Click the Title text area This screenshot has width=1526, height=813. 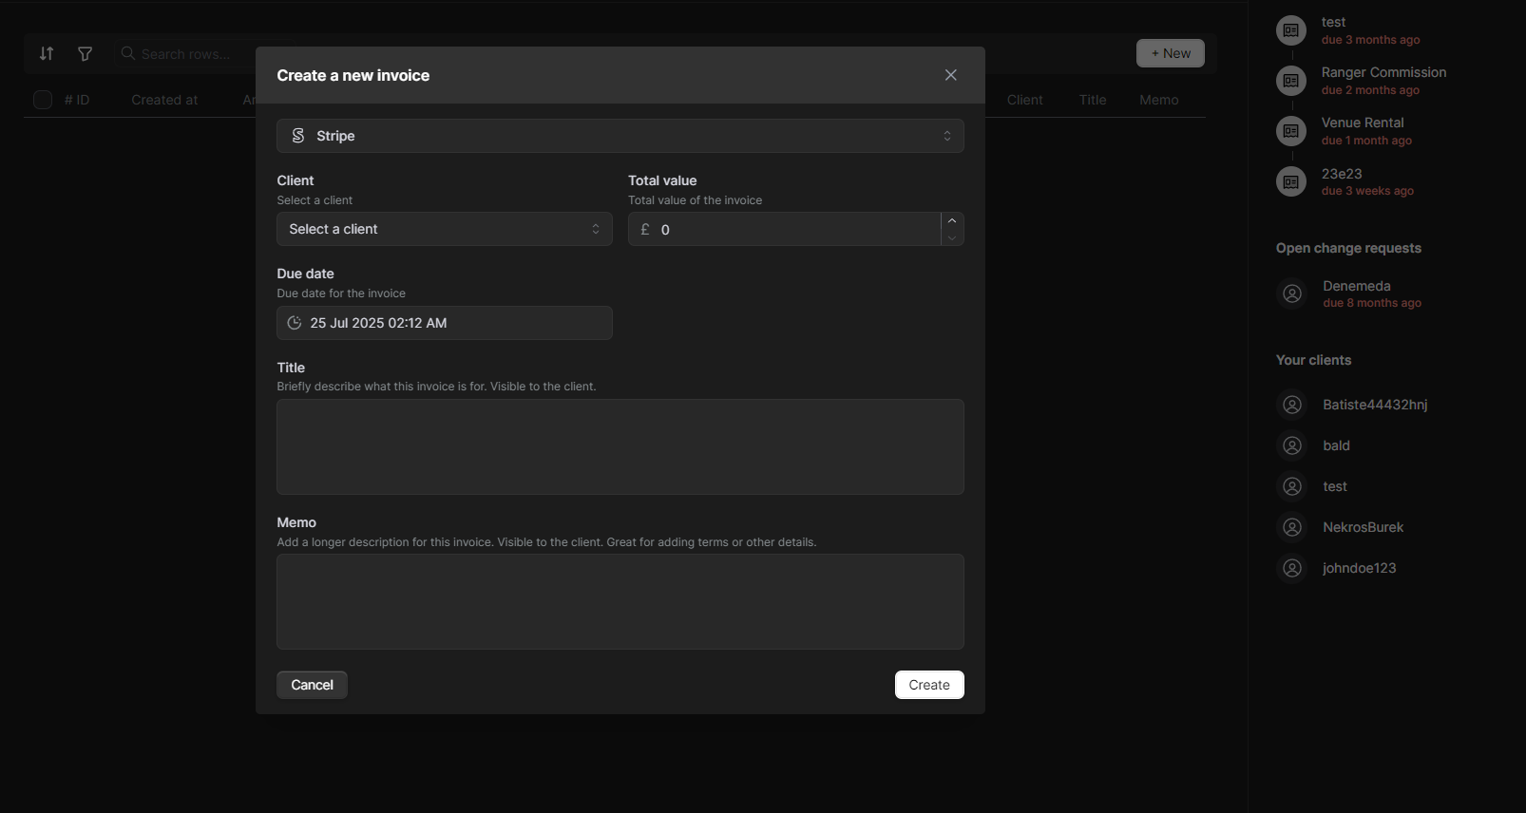[x=620, y=446]
